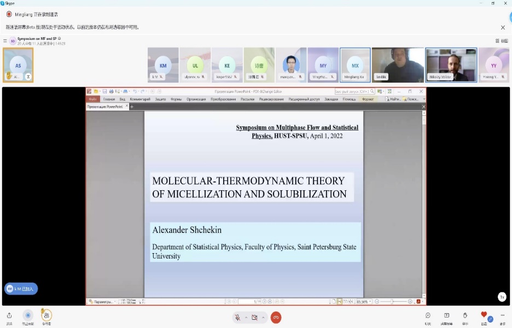End the call with red hang-up button

[x=276, y=318]
